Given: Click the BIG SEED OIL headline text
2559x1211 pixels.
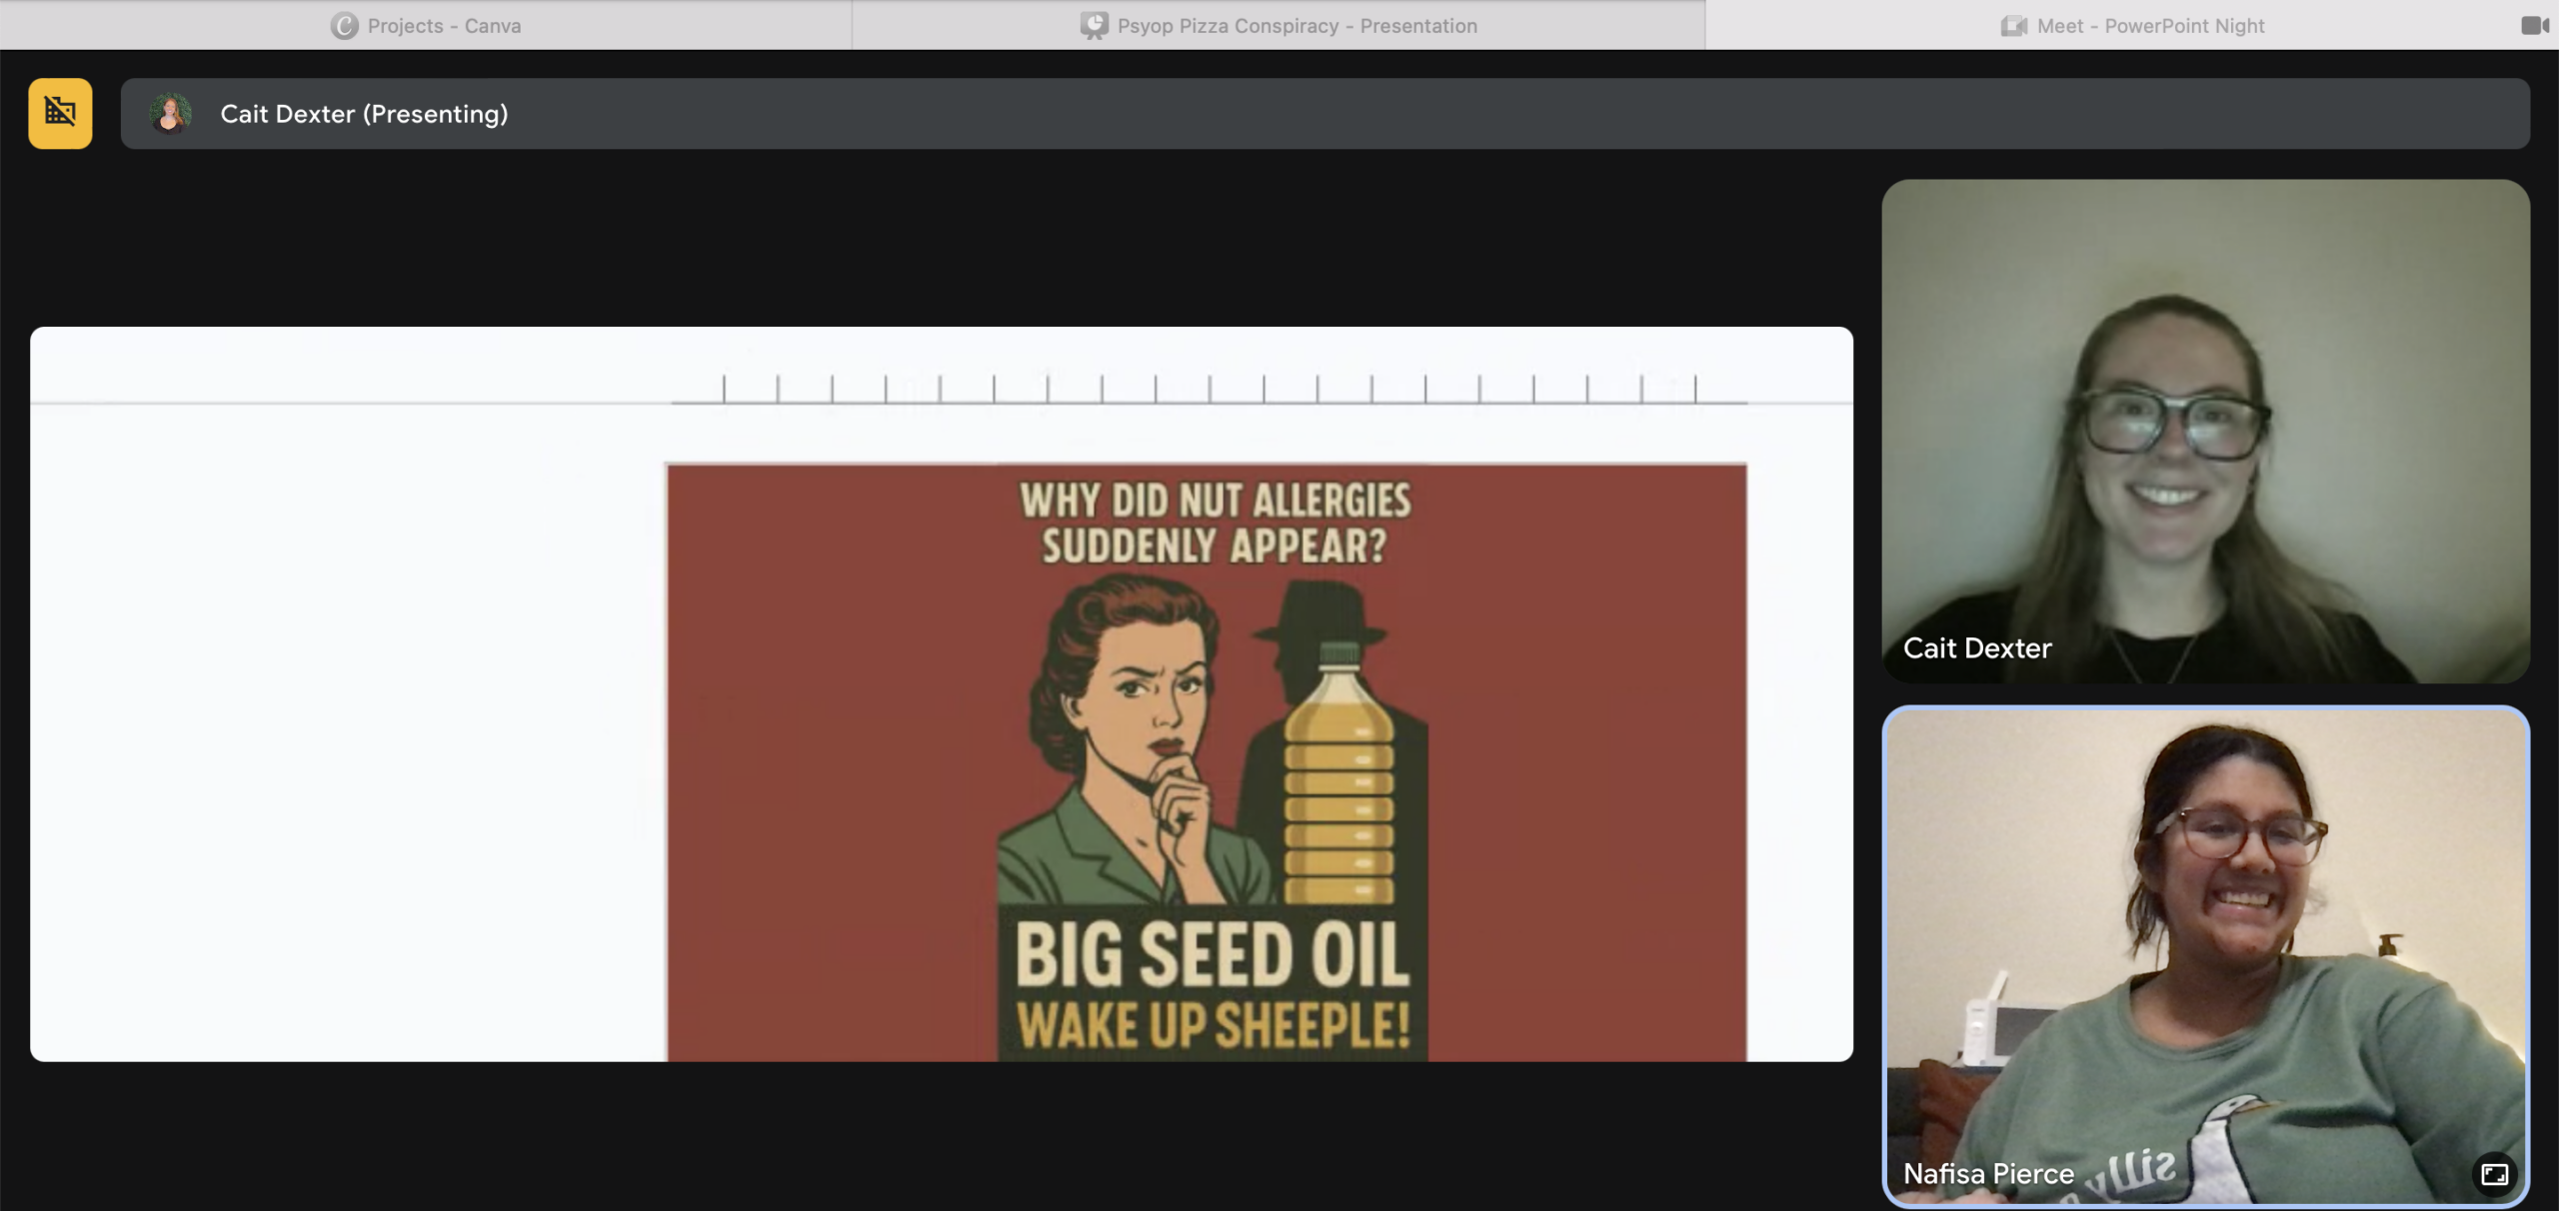Looking at the screenshot, I should click(x=1212, y=954).
